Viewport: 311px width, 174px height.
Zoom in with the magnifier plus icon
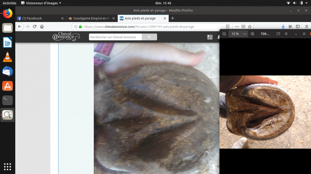pyautogui.click(x=253, y=34)
